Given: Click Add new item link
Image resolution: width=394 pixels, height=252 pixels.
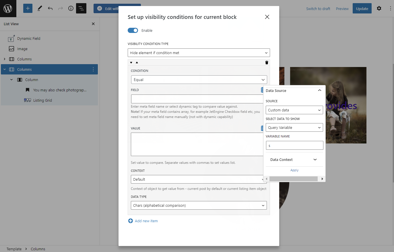Looking at the screenshot, I should tap(146, 221).
